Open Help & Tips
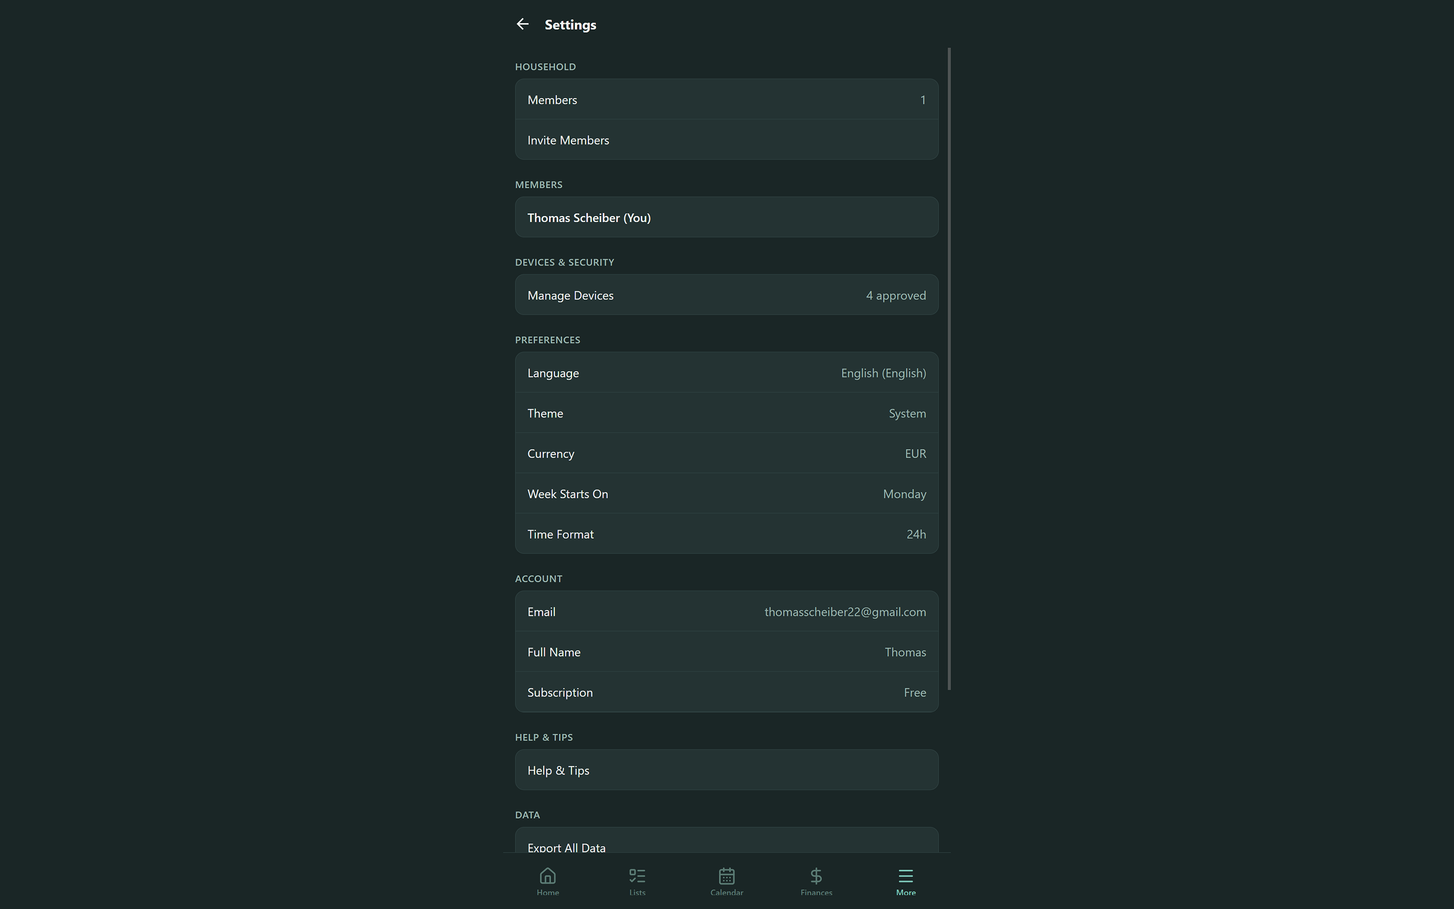 tap(726, 770)
